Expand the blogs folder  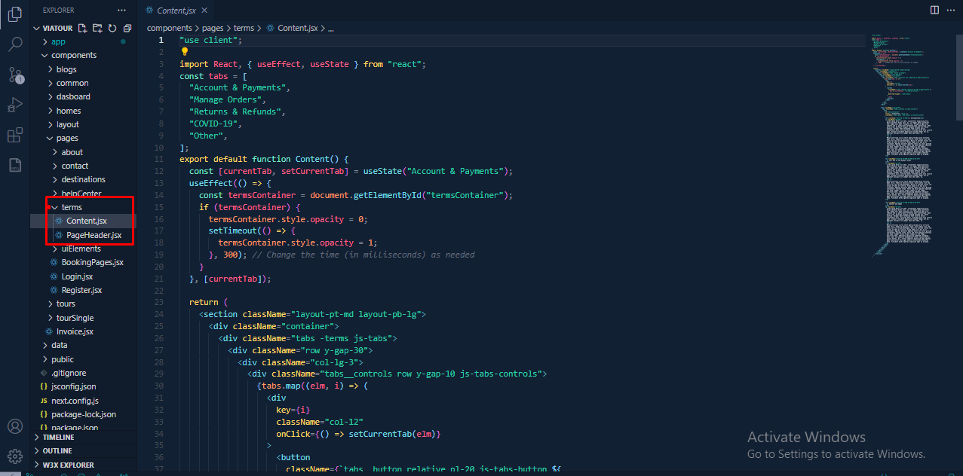pyautogui.click(x=66, y=69)
